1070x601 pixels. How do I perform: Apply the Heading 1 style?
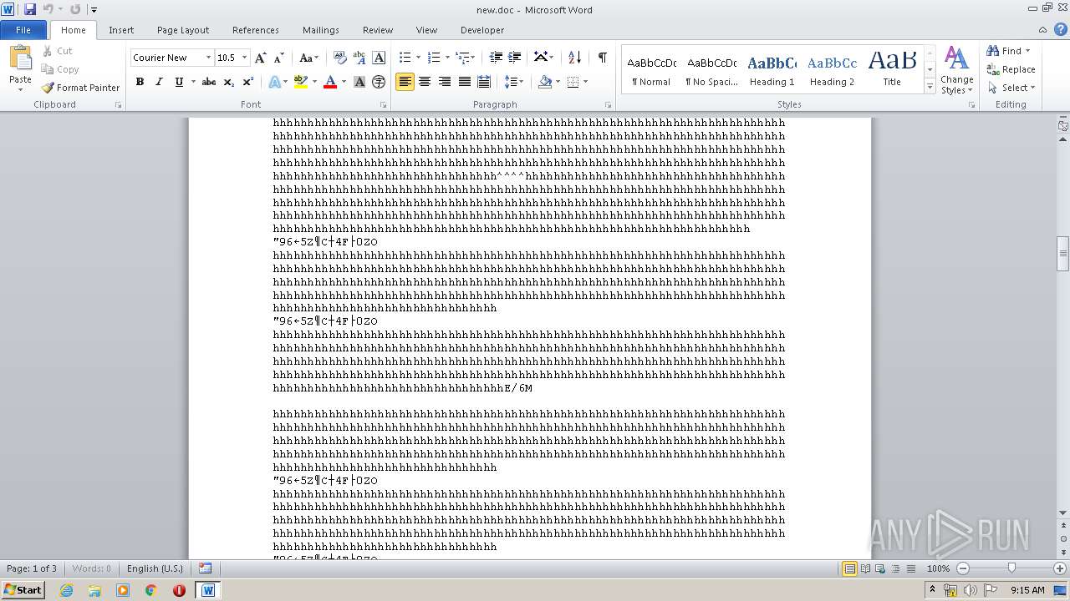coord(772,69)
